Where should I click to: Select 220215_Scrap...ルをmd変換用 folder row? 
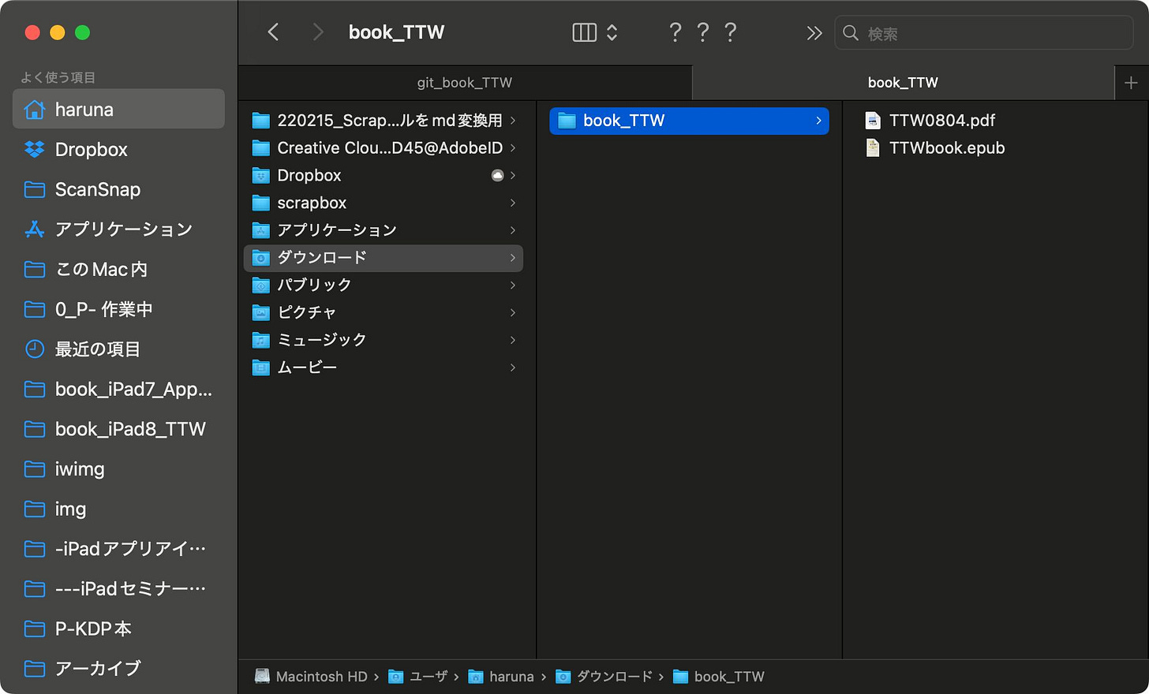pyautogui.click(x=384, y=121)
